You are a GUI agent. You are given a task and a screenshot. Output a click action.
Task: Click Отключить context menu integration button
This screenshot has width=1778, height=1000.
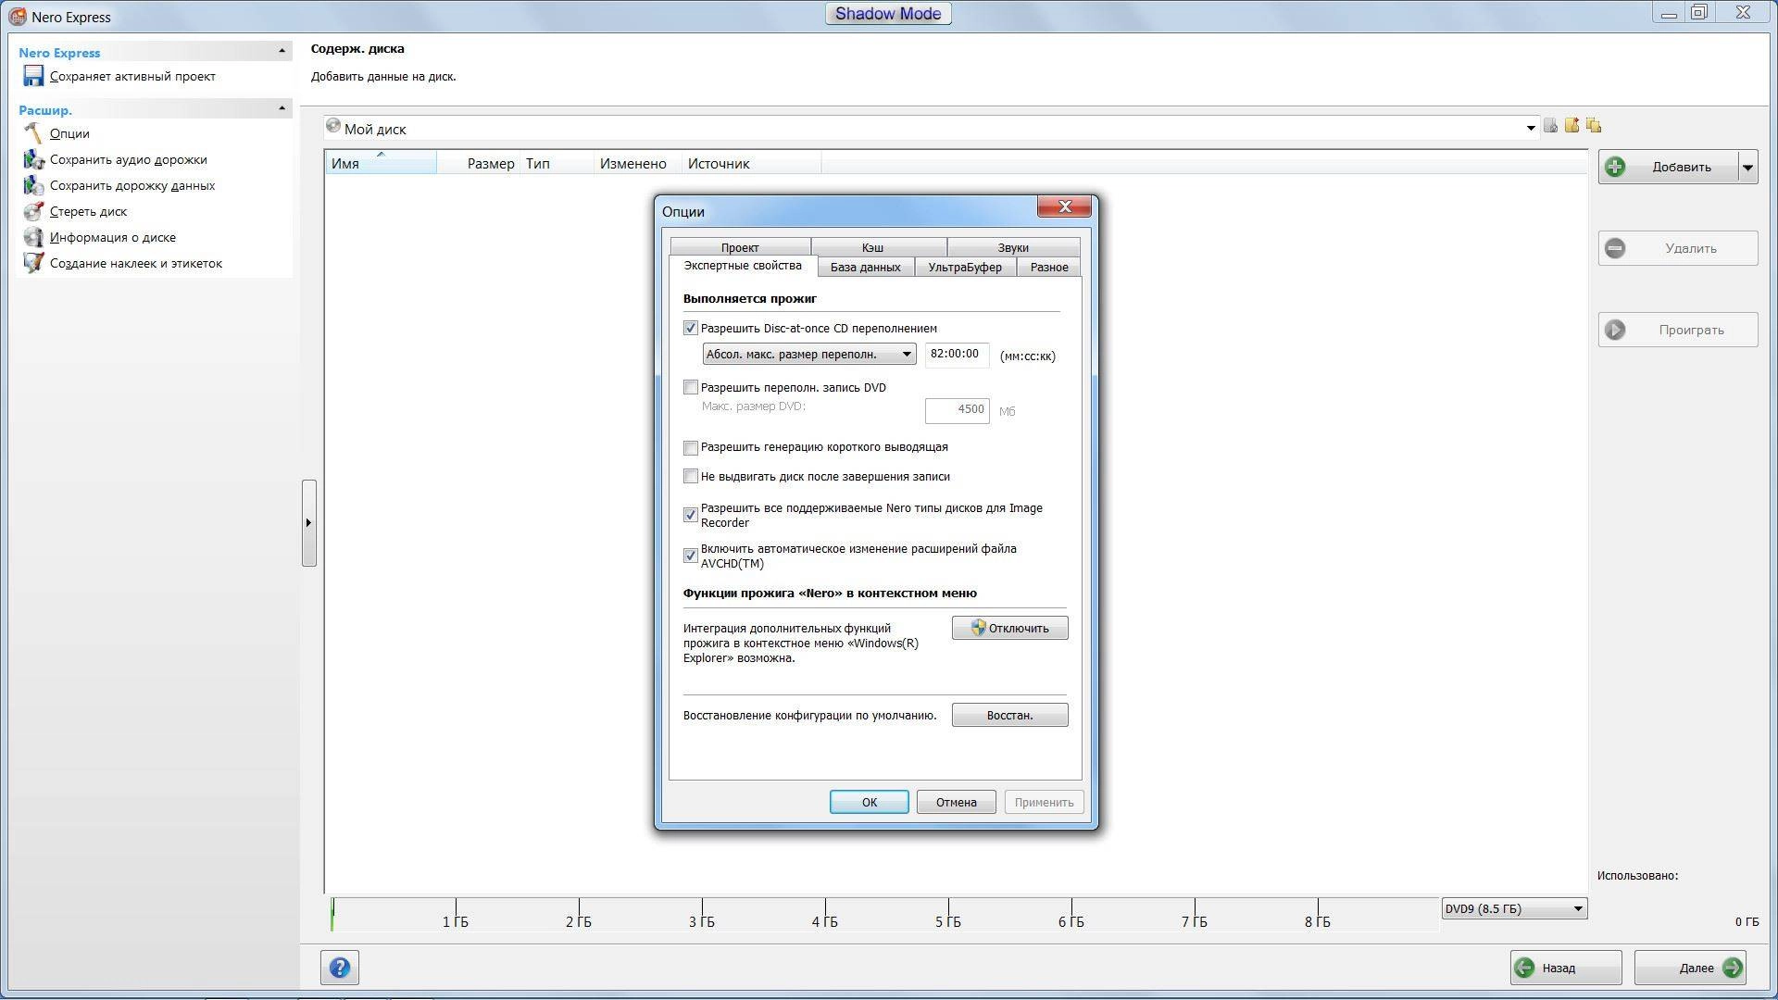click(x=1009, y=628)
